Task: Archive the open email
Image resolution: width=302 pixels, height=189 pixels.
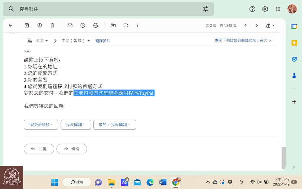Action: point(26,25)
